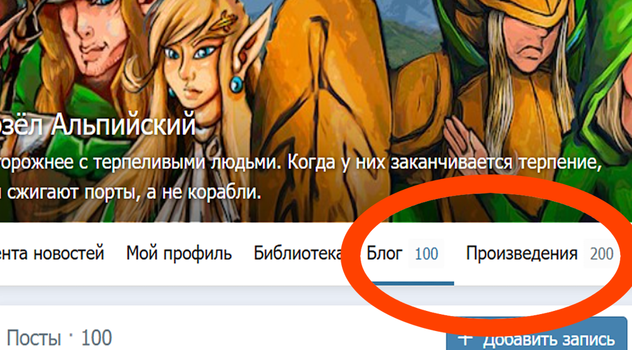Open the Мой профиль tab

coord(179,254)
